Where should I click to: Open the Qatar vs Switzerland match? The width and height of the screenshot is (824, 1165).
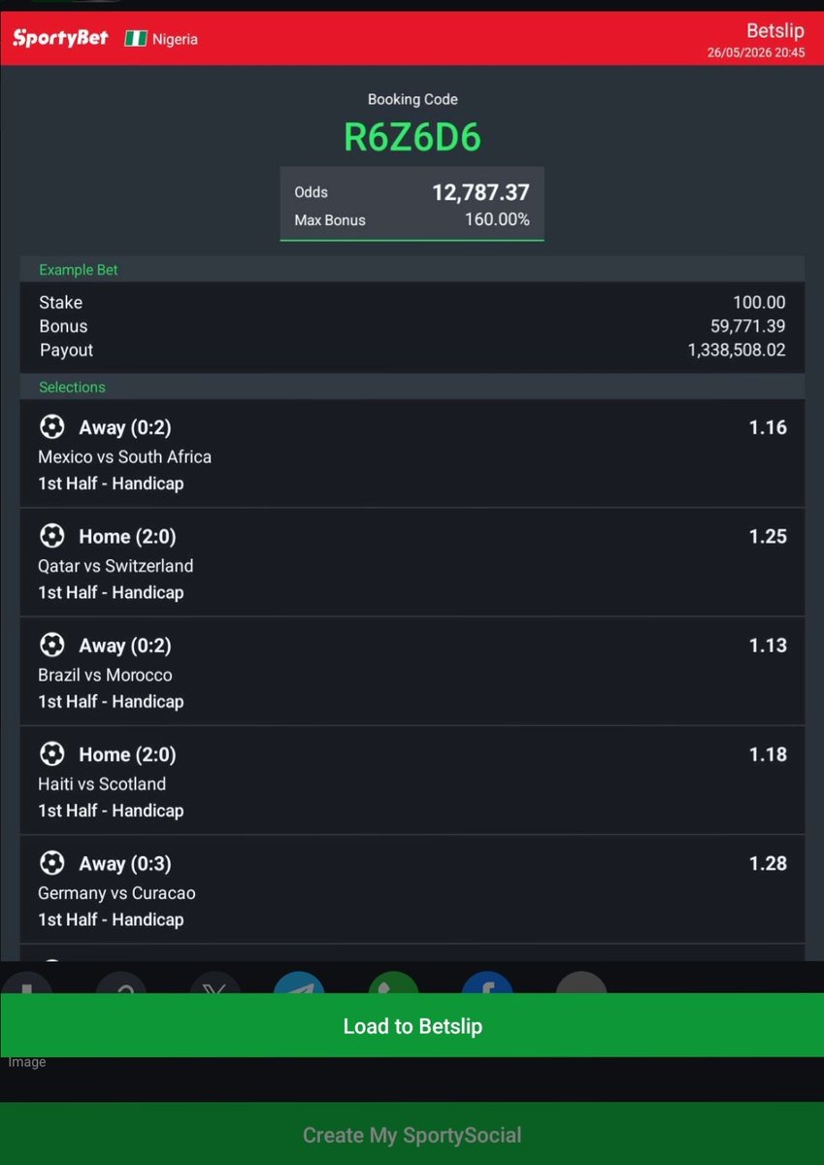[115, 566]
